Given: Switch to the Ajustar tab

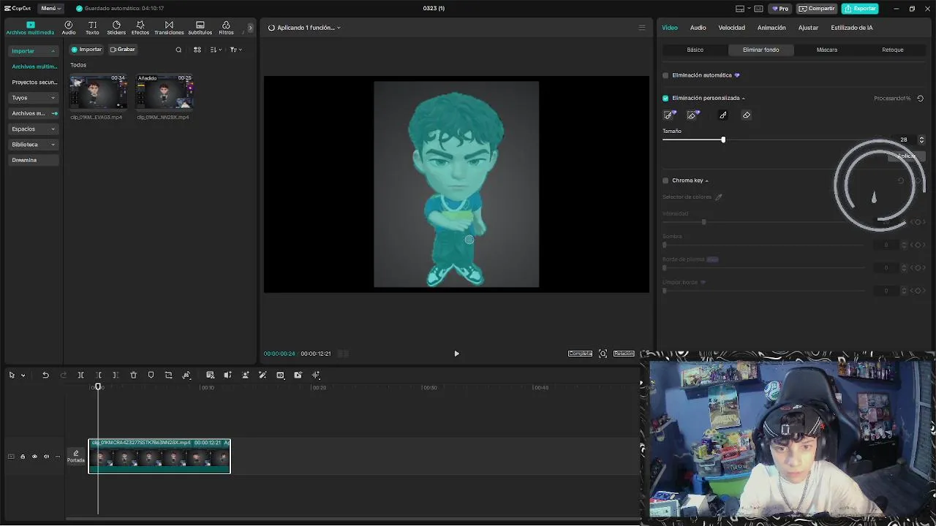Looking at the screenshot, I should 808,28.
